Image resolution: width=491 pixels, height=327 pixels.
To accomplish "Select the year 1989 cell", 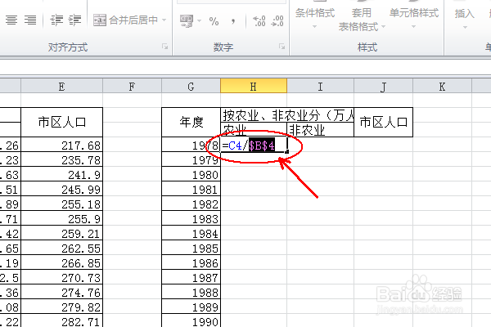I will pyautogui.click(x=191, y=307).
